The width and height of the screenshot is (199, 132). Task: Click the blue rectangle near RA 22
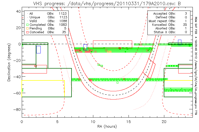click(x=180, y=42)
